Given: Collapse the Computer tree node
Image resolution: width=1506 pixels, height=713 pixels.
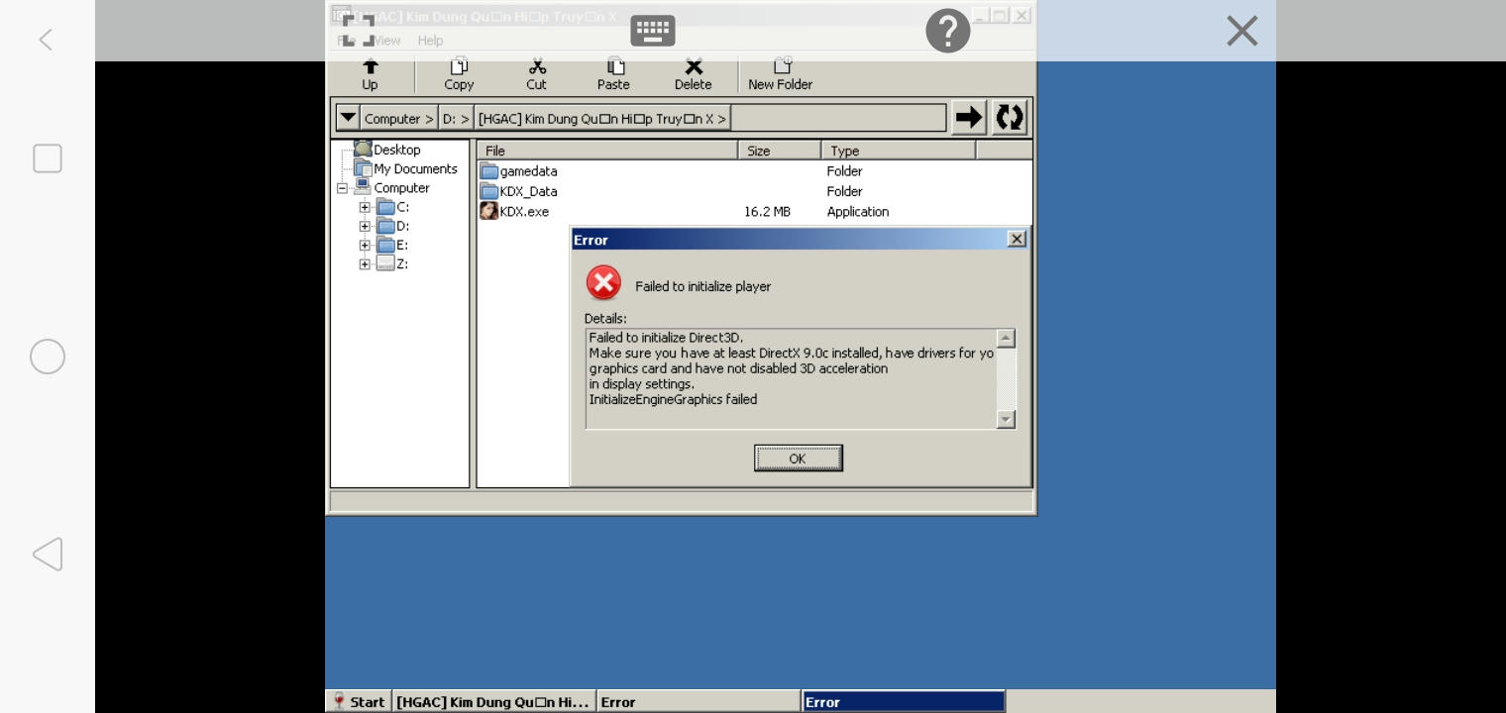Looking at the screenshot, I should (x=342, y=188).
